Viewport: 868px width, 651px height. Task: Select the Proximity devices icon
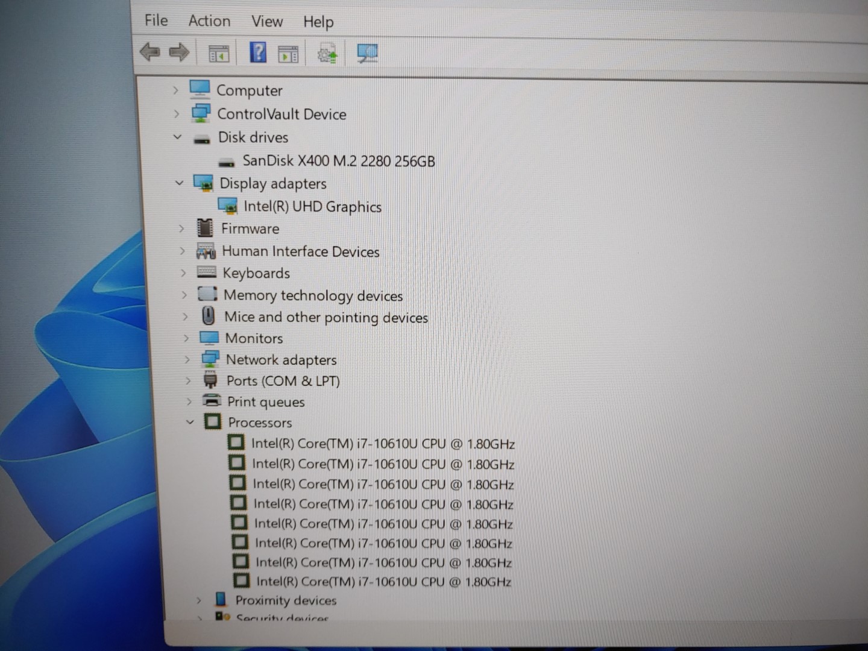pyautogui.click(x=221, y=600)
